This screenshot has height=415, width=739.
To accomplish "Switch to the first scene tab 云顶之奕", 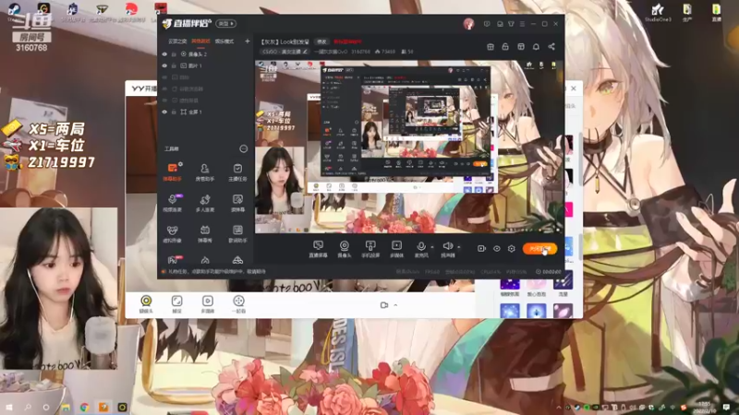I will 177,41.
